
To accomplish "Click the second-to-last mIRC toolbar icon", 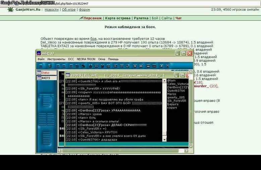I will click(x=162, y=66).
